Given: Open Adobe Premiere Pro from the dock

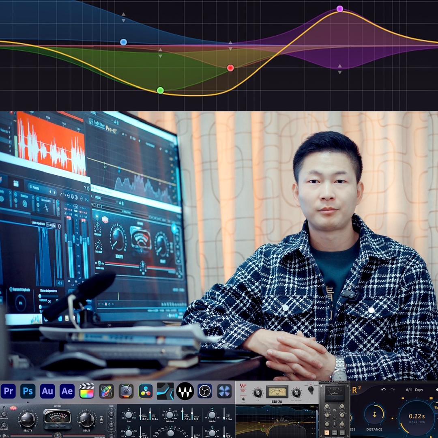Looking at the screenshot, I should tap(8, 391).
